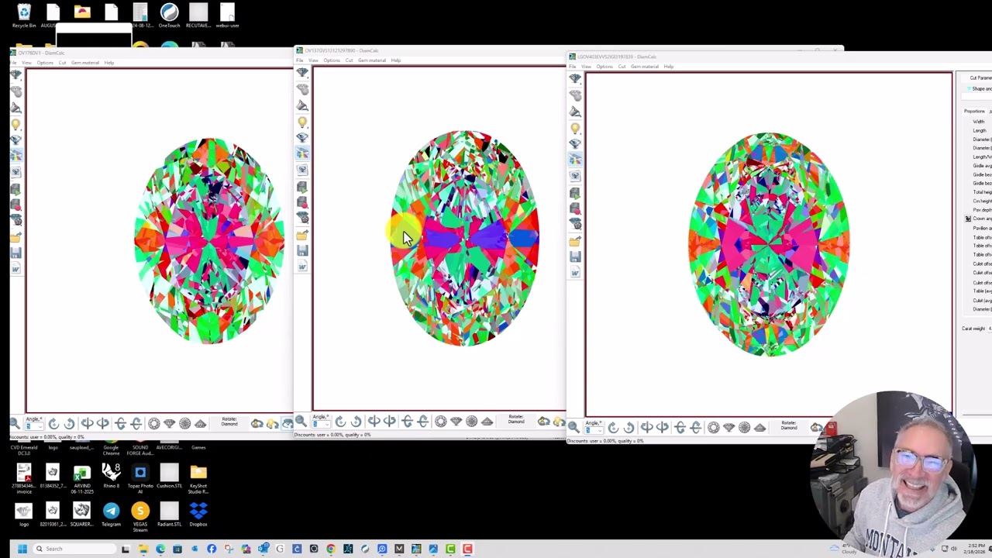Open the Options menu in OV137GVS window
Screen dimensions: 992x558
[x=332, y=60]
